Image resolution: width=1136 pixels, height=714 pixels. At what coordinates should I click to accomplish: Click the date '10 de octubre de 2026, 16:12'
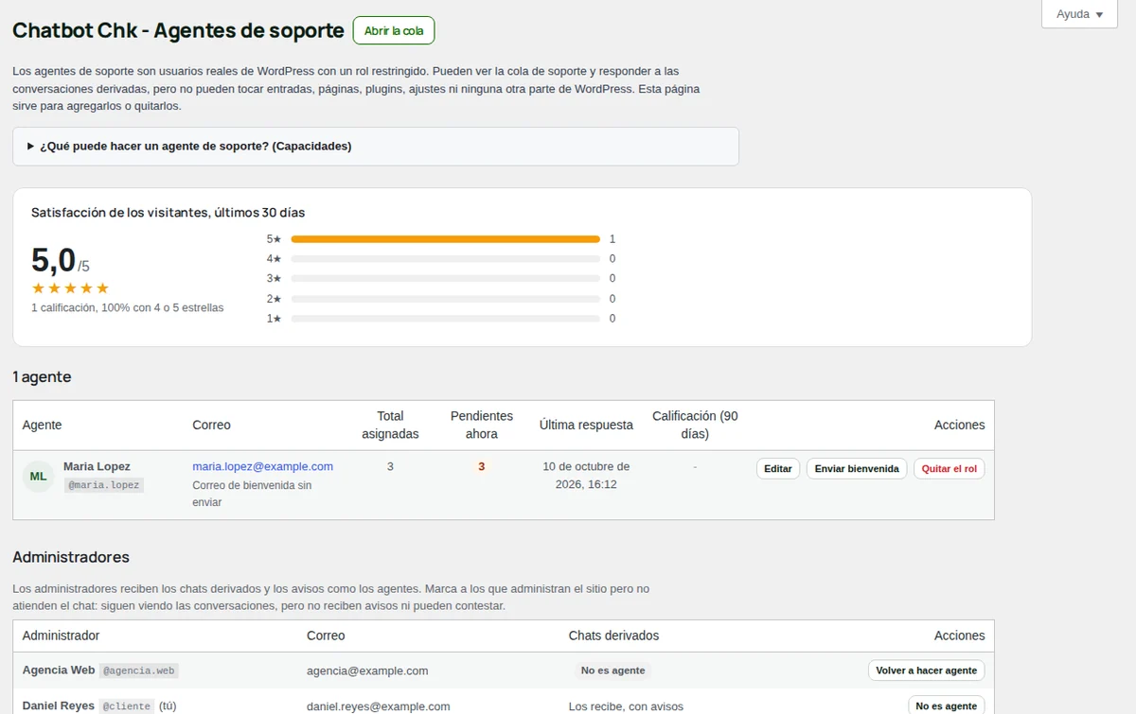586,476
